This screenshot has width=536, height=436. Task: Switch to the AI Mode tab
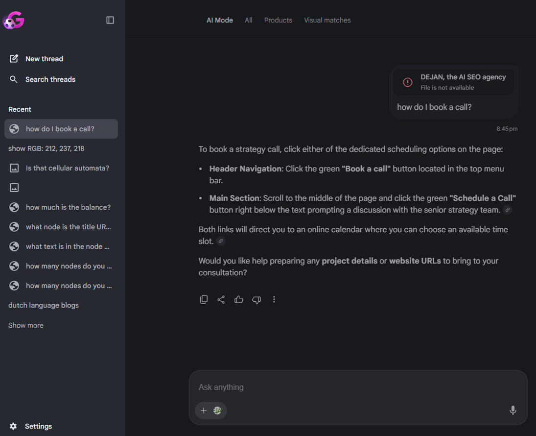pos(220,20)
